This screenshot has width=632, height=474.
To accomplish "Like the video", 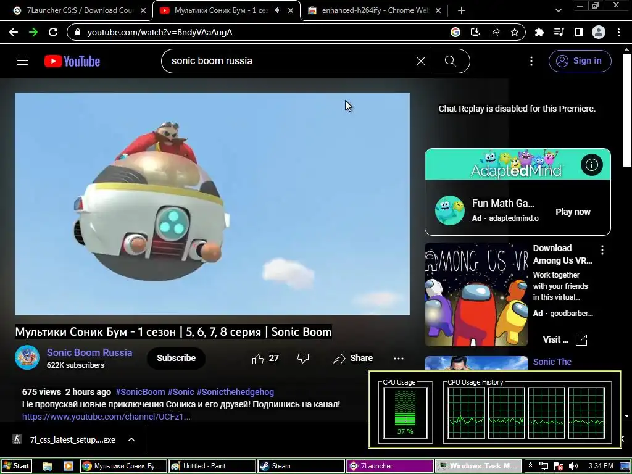I will [265, 359].
